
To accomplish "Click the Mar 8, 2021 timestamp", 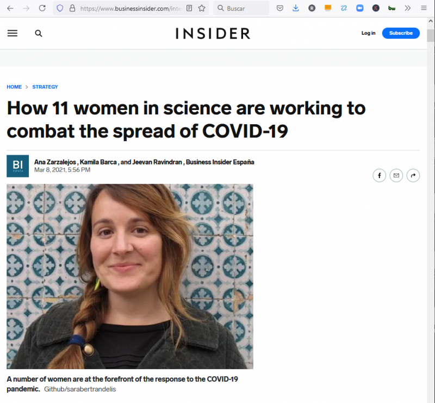I will (x=62, y=170).
